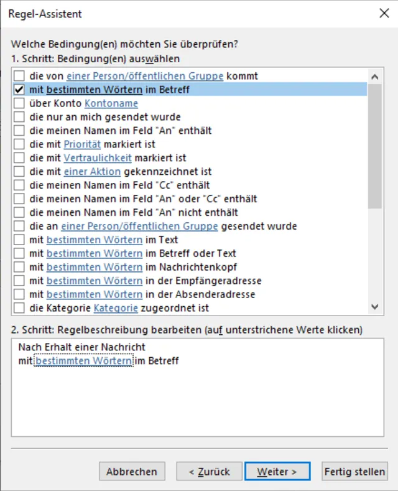Image resolution: width=398 pixels, height=491 pixels.
Task: Proceed with "Weiter >" button
Action: click(276, 472)
